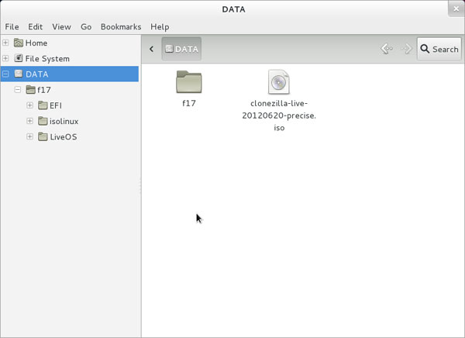Click the forward navigation arrow icon
The height and width of the screenshot is (338, 465).
pos(406,49)
